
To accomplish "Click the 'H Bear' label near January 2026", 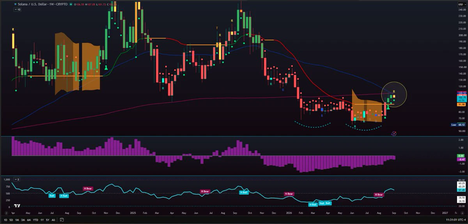I will (x=289, y=194).
